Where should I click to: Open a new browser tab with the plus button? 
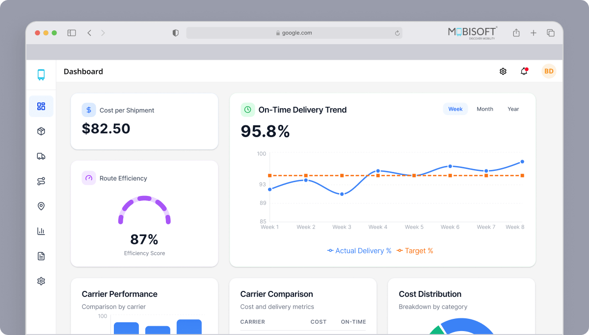pos(533,32)
